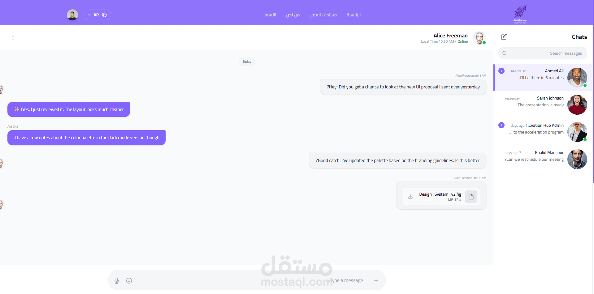Start a new chat with compose icon
The width and height of the screenshot is (594, 294).
504,37
